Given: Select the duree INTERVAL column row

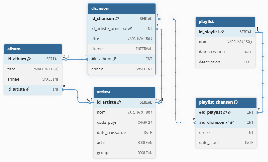Looking at the screenshot, I should pos(122,49).
